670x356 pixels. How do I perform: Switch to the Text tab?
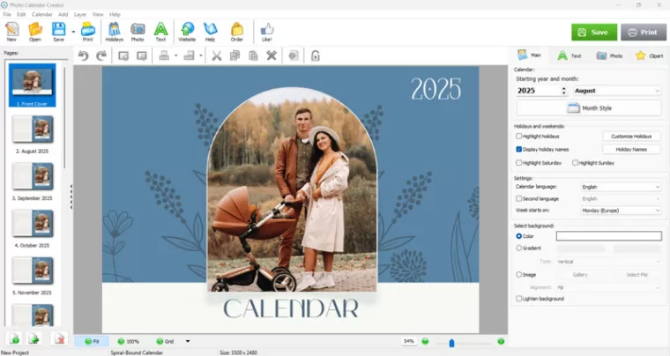click(x=569, y=56)
